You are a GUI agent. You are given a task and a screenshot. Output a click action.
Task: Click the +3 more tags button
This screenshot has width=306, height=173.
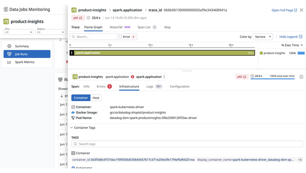(x=300, y=160)
